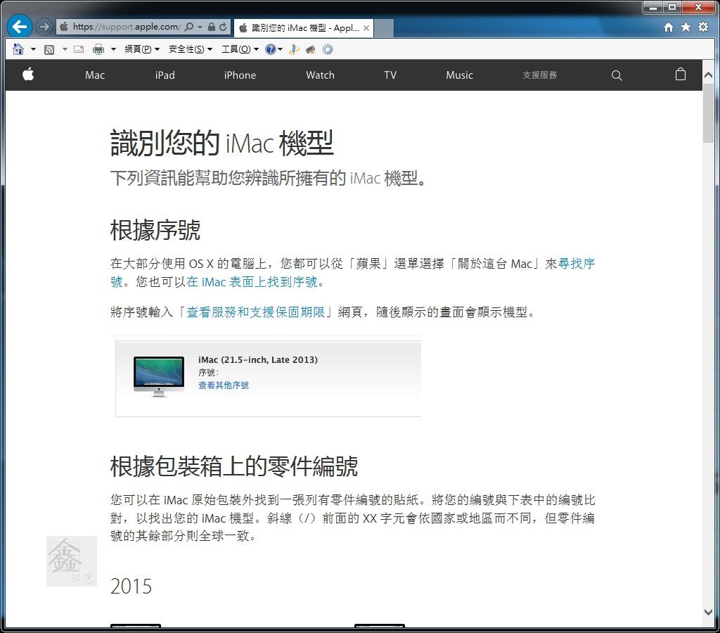Open the Tools gear icon at top right
The image size is (720, 633).
(703, 27)
